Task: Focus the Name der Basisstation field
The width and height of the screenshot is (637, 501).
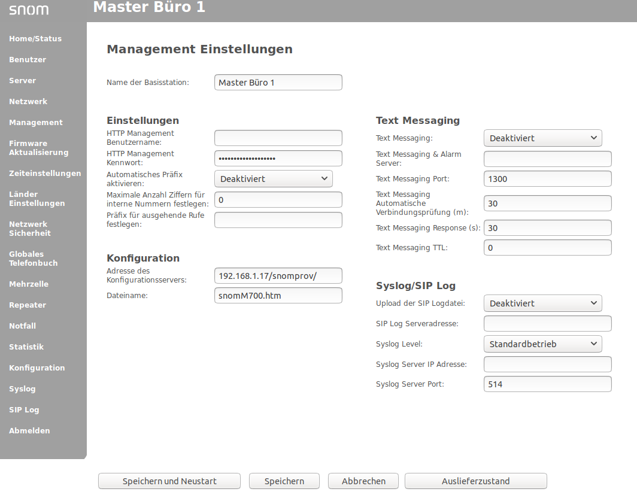Action: (x=278, y=83)
